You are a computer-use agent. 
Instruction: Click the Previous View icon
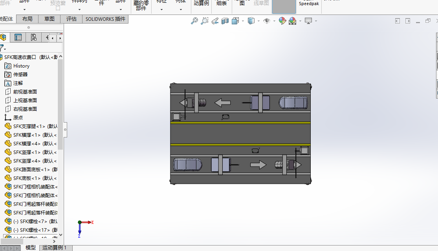[x=215, y=21]
